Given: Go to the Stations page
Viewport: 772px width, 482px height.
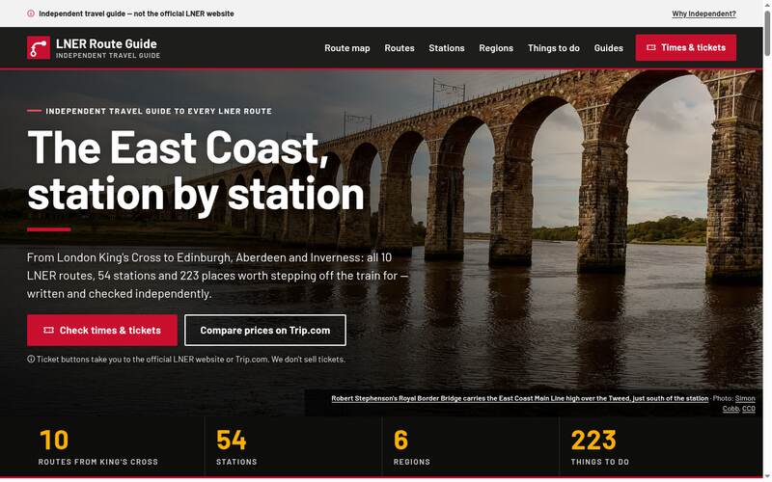Looking at the screenshot, I should pos(447,48).
